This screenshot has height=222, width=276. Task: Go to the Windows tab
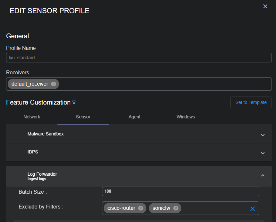point(185,117)
